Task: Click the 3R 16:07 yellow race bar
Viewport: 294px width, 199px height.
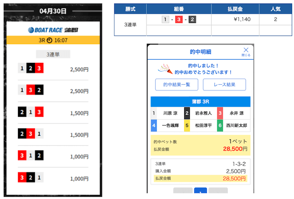Action: [x=53, y=40]
